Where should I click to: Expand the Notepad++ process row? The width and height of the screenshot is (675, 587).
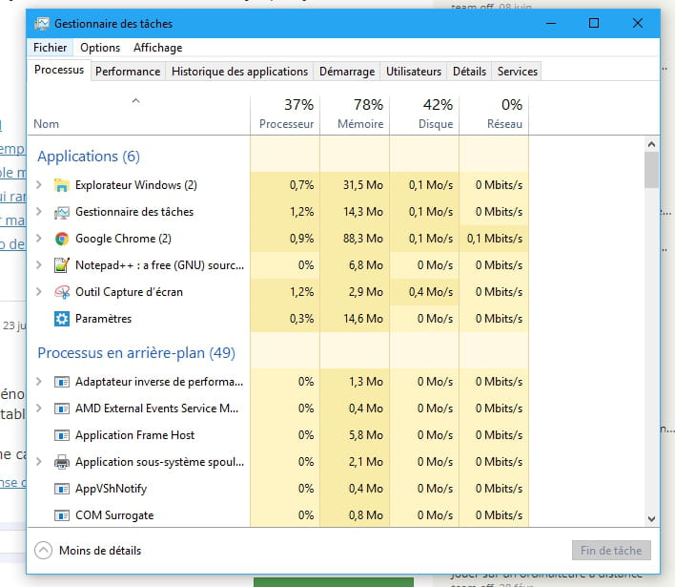click(39, 265)
